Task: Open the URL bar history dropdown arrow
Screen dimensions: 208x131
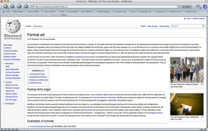Action: (178, 7)
